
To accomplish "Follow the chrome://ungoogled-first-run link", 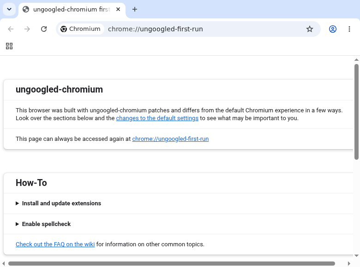I will pos(170,139).
